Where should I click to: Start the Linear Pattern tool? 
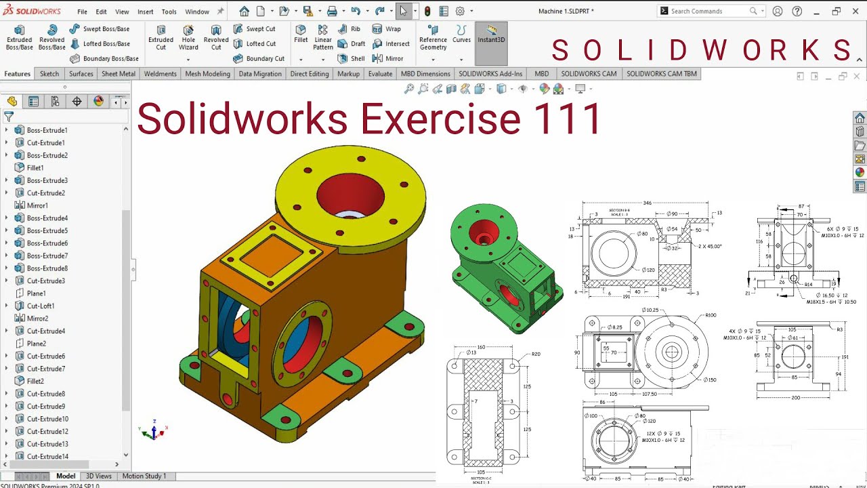pyautogui.click(x=323, y=38)
